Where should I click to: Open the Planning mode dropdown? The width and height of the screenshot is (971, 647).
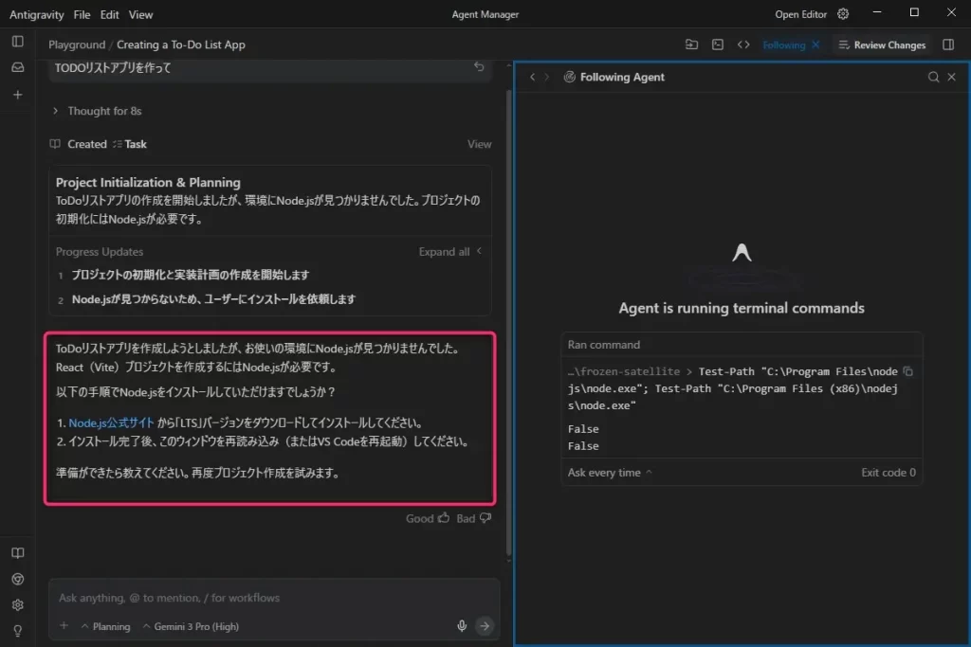[106, 626]
